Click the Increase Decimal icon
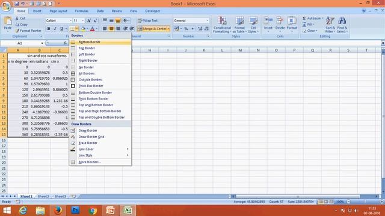The height and width of the screenshot is (216, 385). [200, 29]
